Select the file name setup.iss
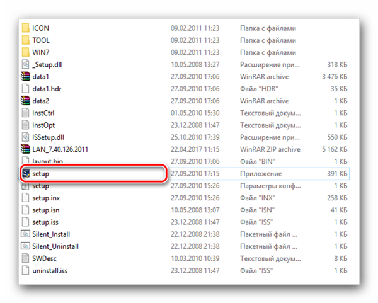 coord(45,222)
